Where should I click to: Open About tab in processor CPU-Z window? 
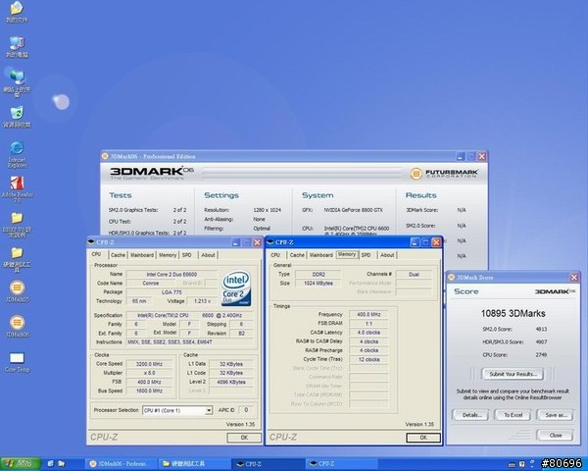[208, 255]
